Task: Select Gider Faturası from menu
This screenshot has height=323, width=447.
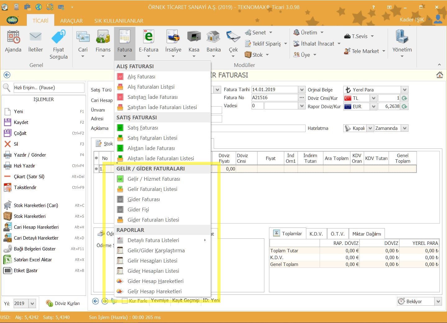Action: point(144,199)
